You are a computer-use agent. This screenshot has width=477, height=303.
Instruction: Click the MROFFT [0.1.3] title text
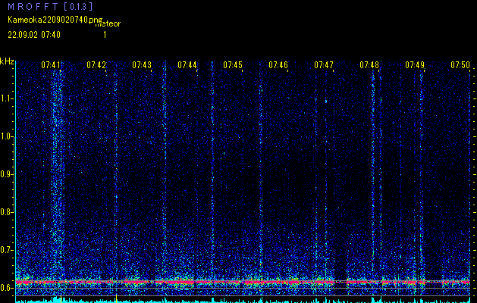click(x=50, y=6)
